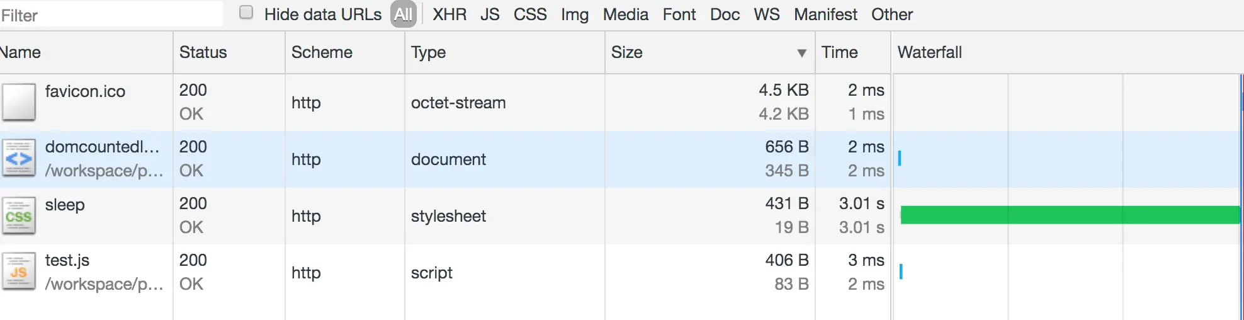Click the green sleep waterfall bar
Screen dimensions: 1244x320
click(x=1070, y=215)
